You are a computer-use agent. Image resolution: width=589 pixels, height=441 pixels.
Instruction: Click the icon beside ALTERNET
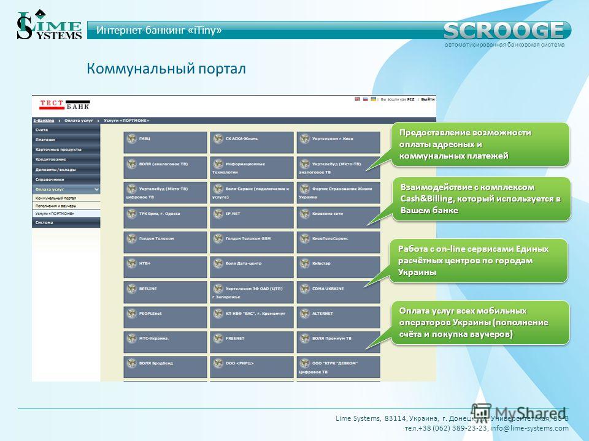click(305, 314)
